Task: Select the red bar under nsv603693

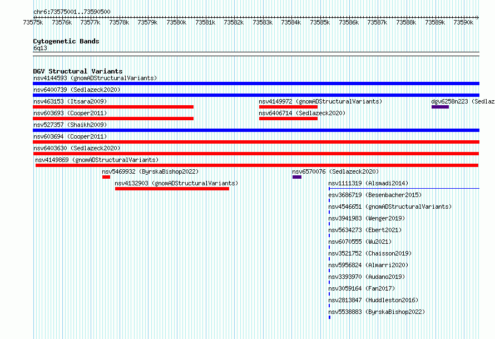Action: coord(113,119)
